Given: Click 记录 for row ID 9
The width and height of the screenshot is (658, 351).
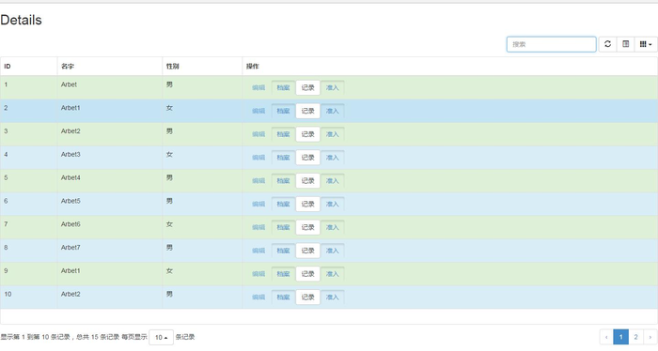Looking at the screenshot, I should [x=308, y=273].
